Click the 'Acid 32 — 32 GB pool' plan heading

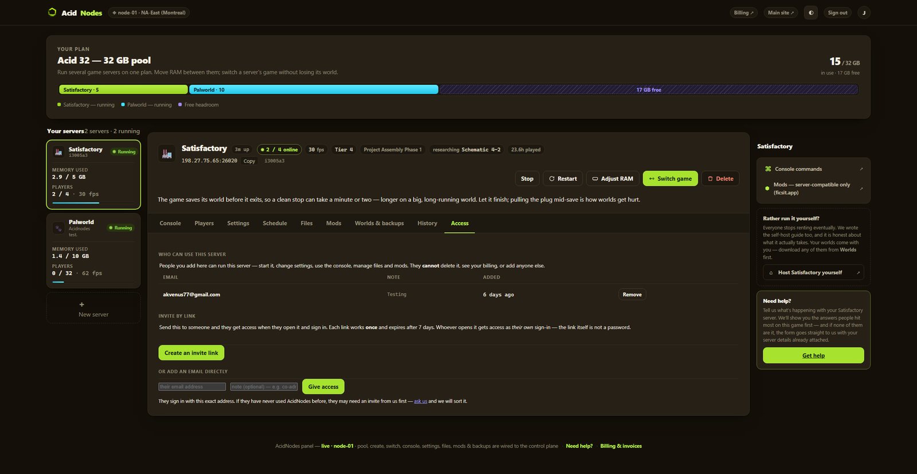pyautogui.click(x=104, y=60)
